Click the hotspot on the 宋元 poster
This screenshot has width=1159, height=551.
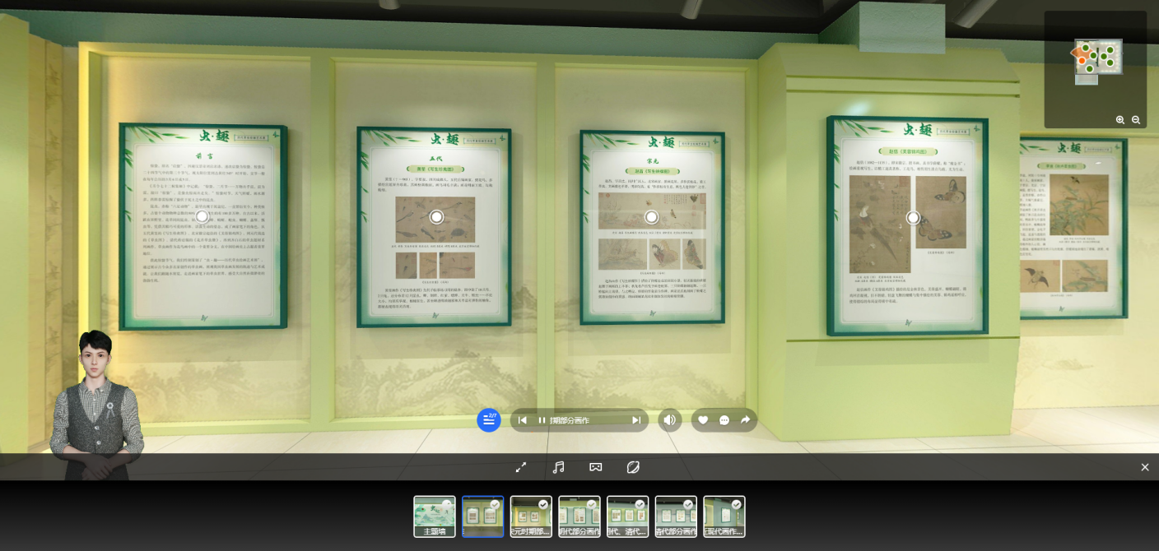651,217
